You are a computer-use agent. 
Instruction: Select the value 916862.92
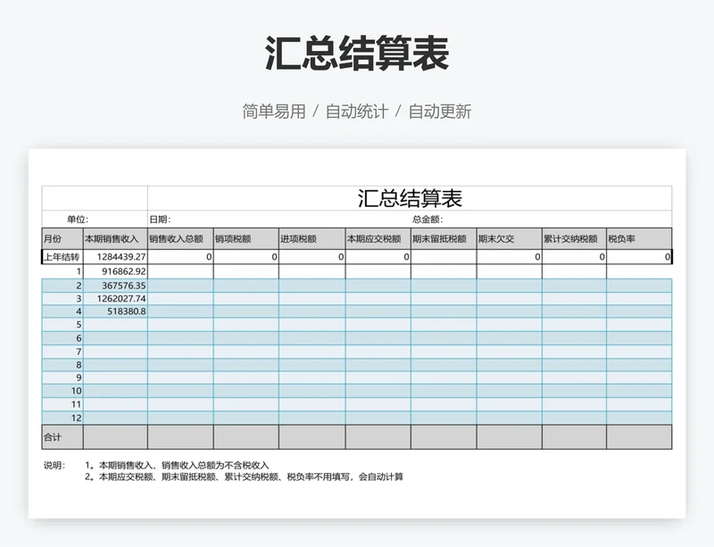click(x=124, y=271)
